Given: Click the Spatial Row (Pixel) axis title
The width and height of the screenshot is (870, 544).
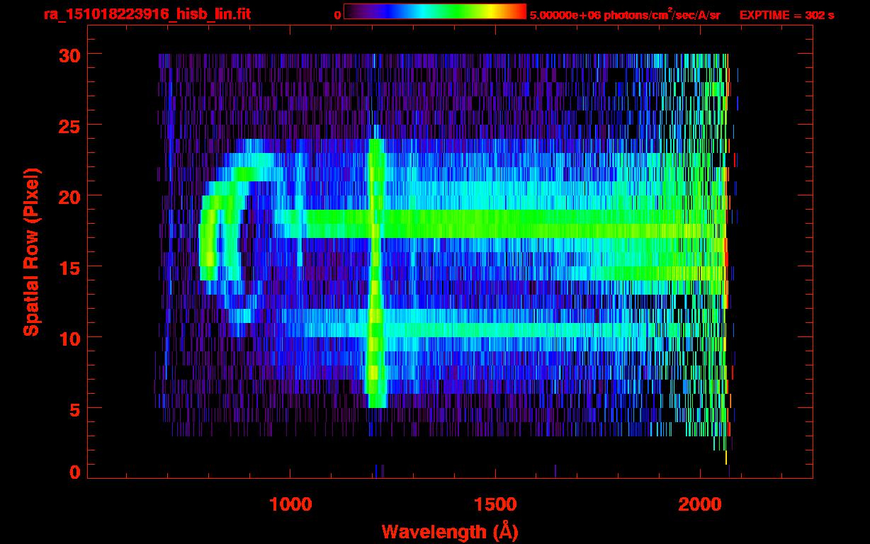Looking at the screenshot, I should click(x=31, y=252).
